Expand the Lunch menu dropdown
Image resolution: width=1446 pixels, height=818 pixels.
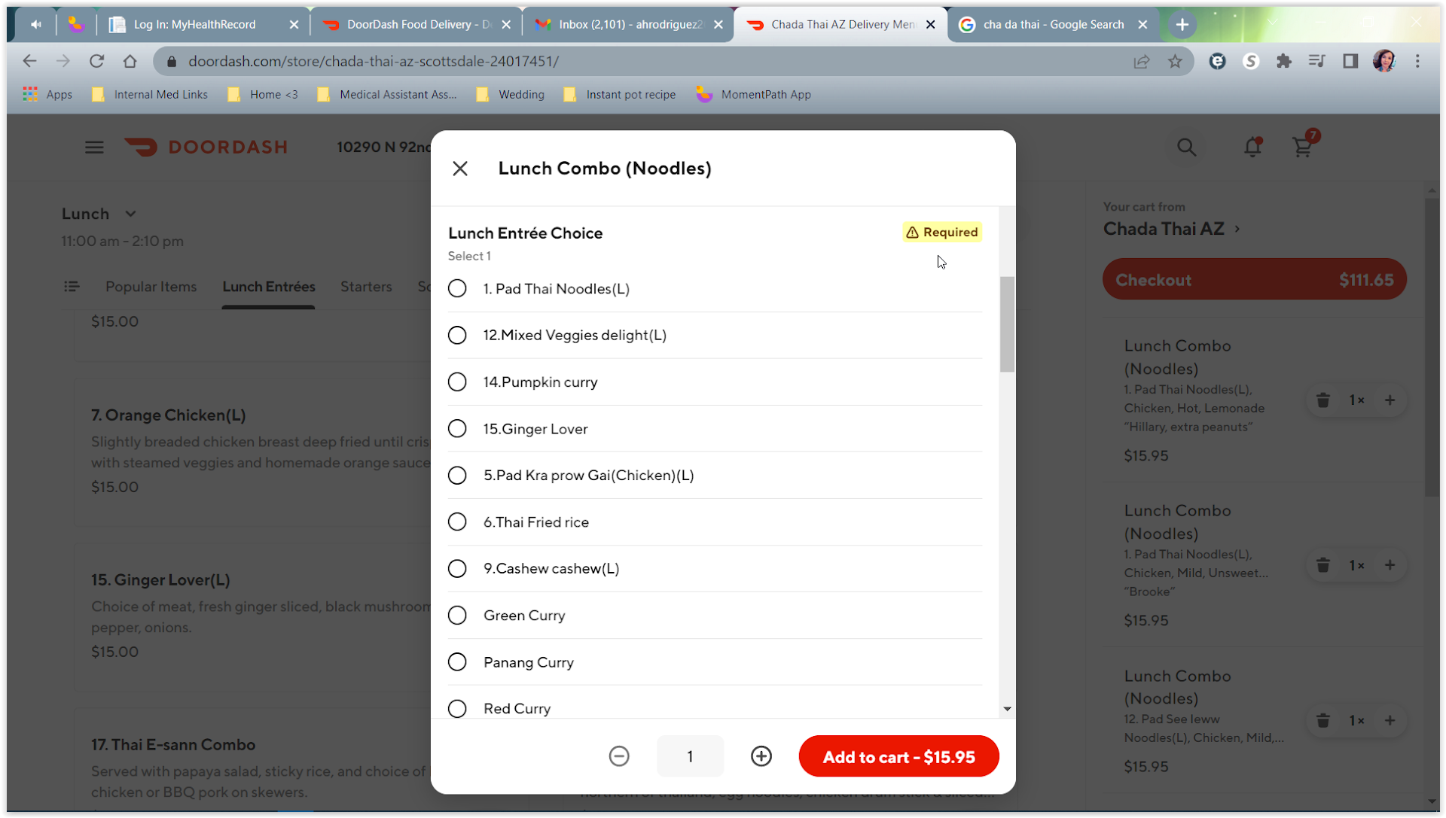tap(130, 214)
